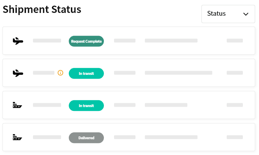The image size is (259, 155).
Task: Click the gray Delivered status badge
Action: pos(86,138)
